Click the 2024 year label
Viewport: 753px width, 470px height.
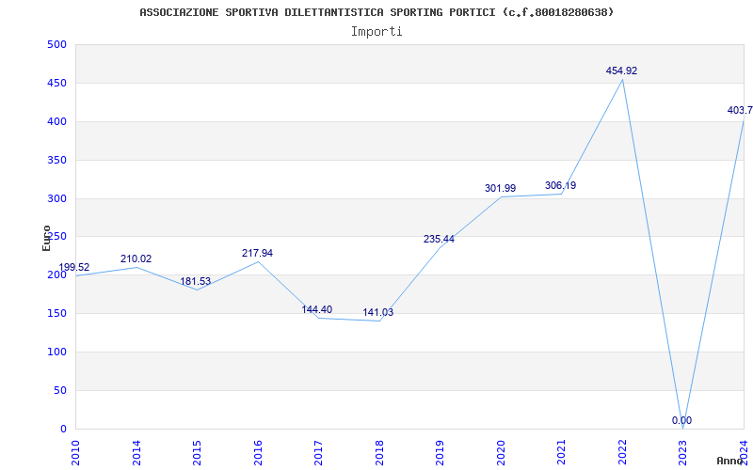tap(745, 452)
